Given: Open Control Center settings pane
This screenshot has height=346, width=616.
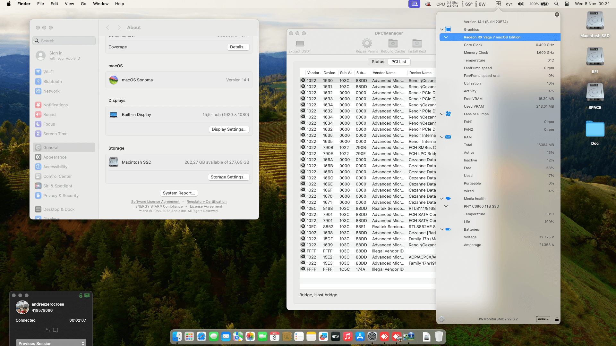Looking at the screenshot, I should pos(64,177).
